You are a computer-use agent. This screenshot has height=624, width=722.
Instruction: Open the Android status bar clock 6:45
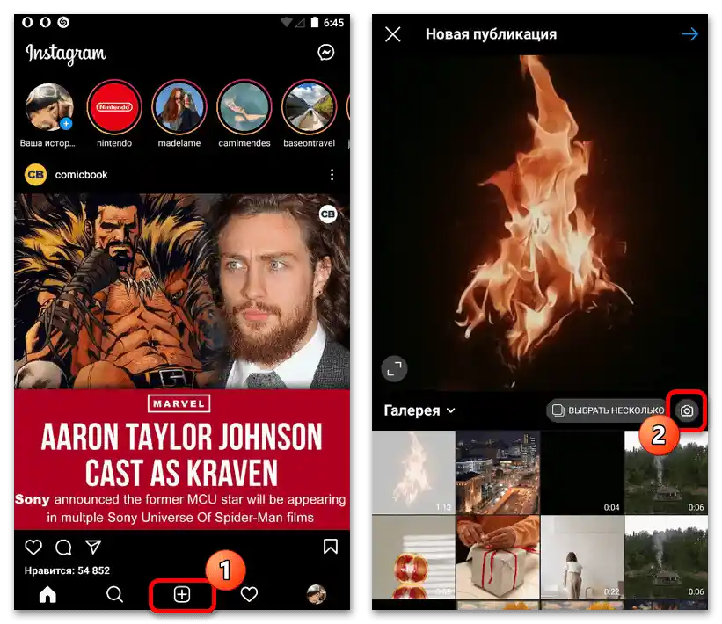tap(333, 23)
